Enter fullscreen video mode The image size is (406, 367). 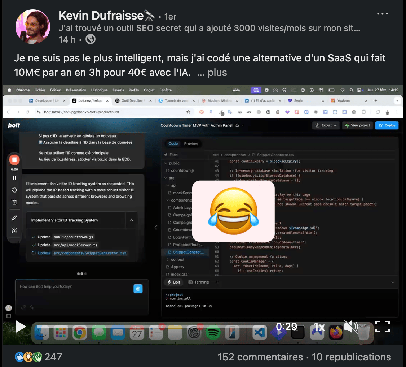pyautogui.click(x=383, y=326)
